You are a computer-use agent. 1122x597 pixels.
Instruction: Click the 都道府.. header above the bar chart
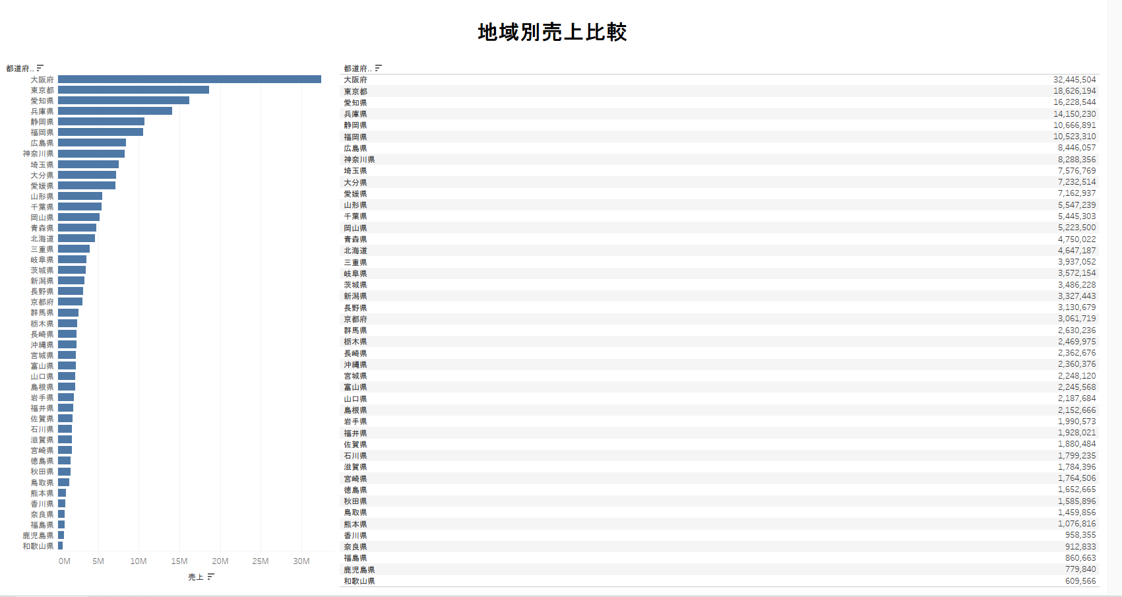tap(19, 69)
